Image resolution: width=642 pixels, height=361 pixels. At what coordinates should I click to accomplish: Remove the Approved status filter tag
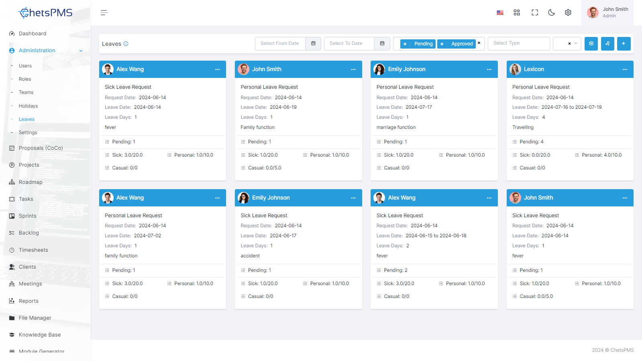point(442,44)
